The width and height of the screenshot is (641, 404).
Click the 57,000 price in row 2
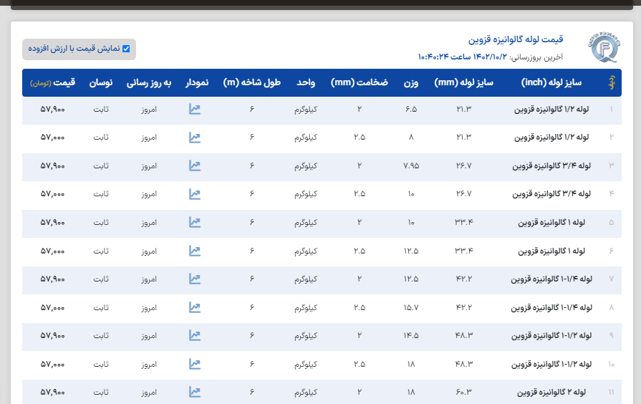click(53, 138)
